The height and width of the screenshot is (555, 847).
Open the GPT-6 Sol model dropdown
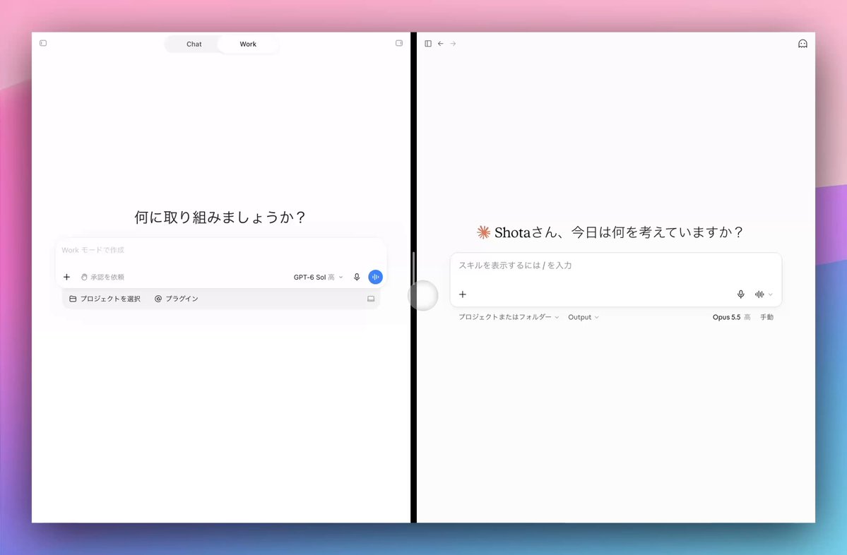pos(318,277)
